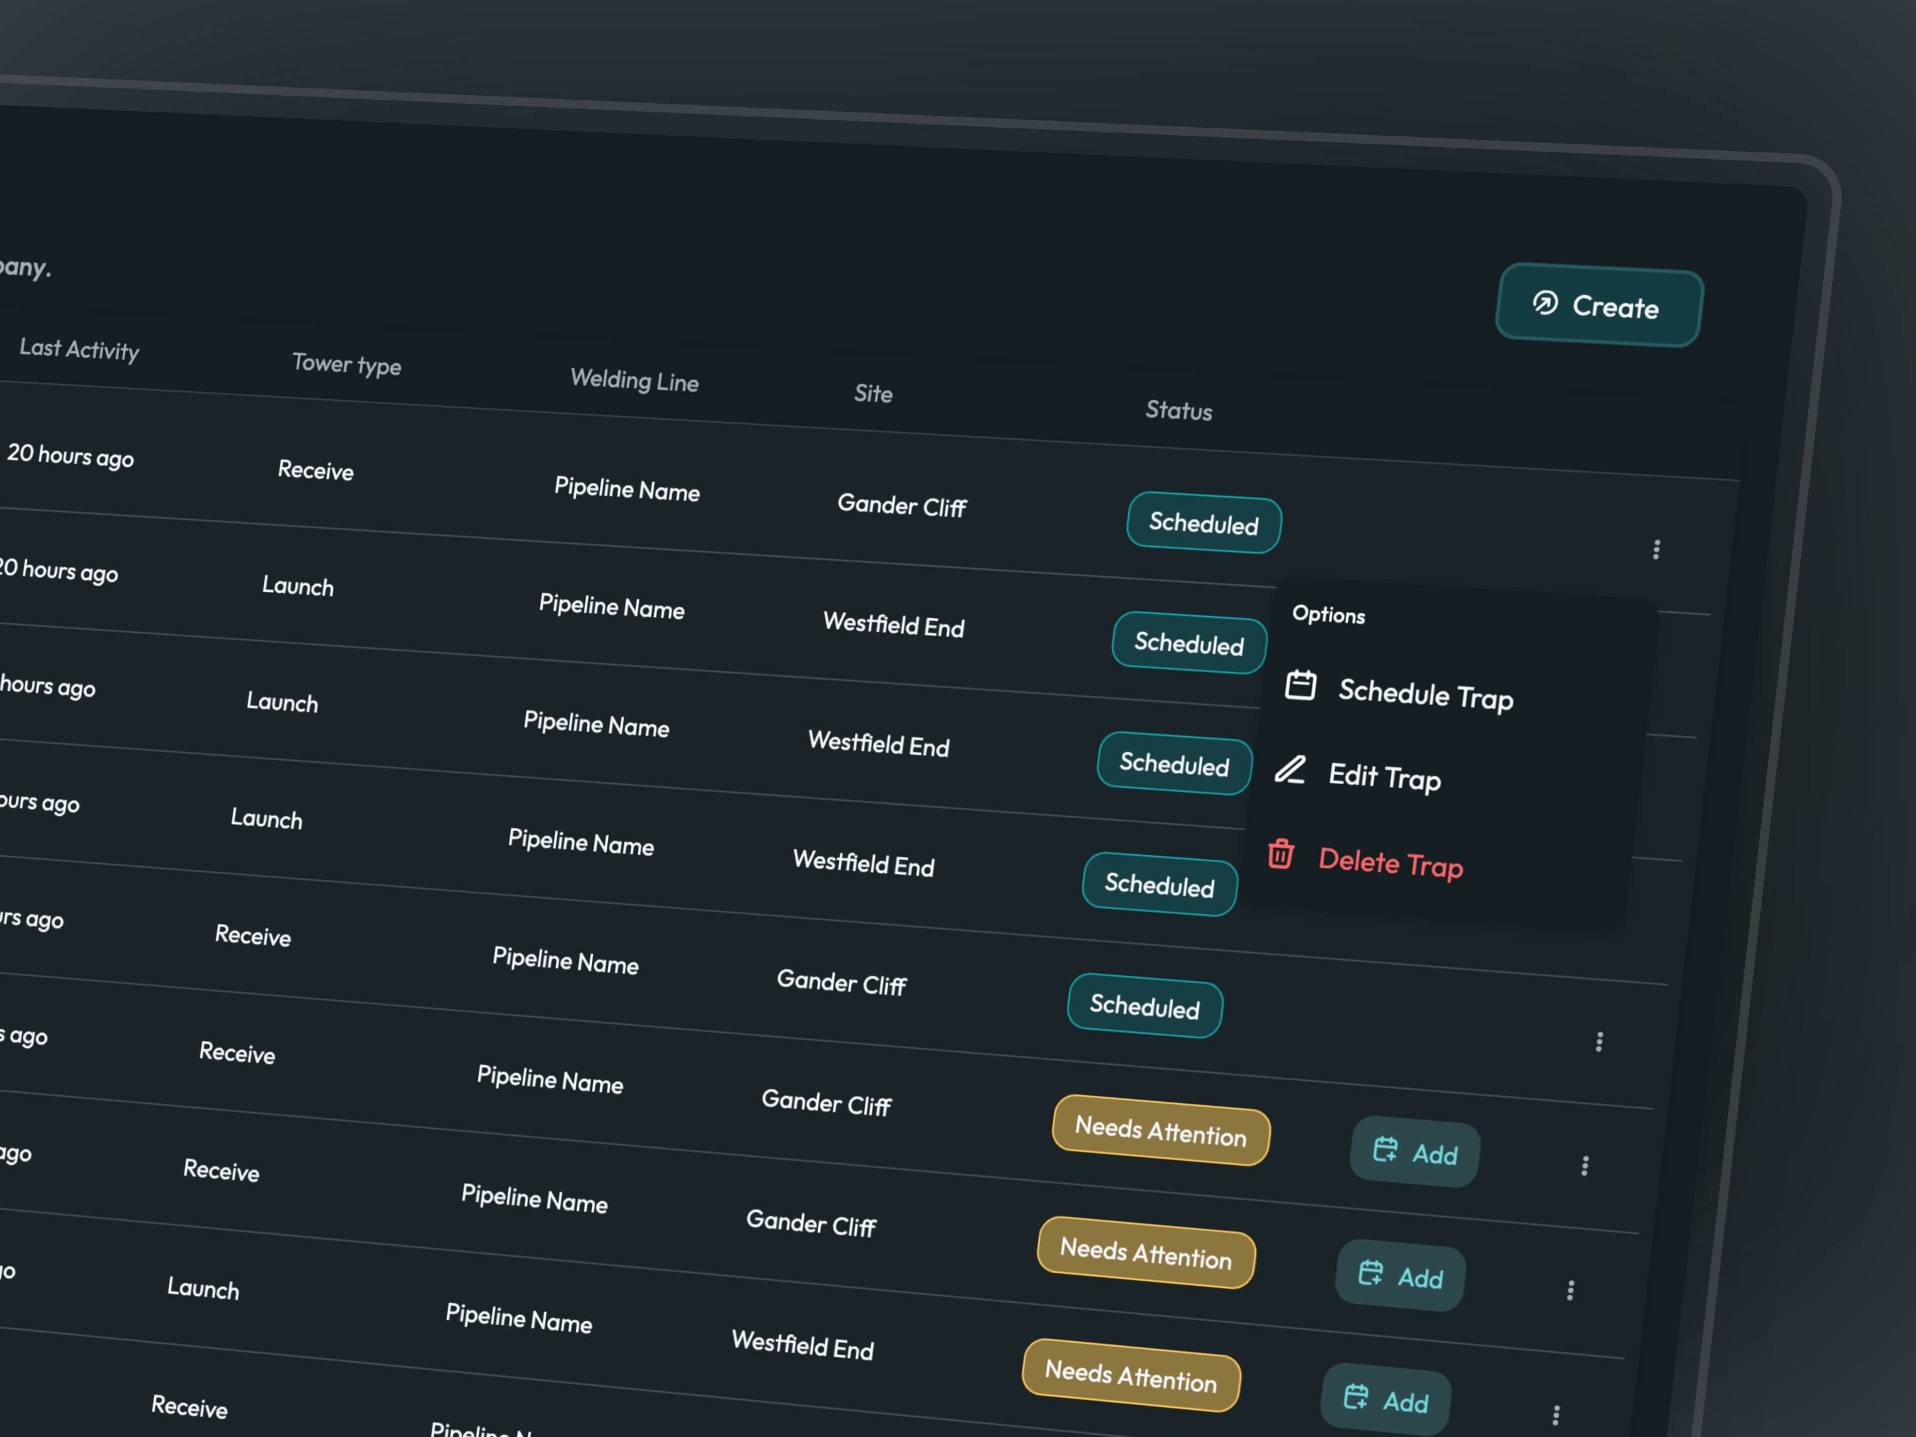This screenshot has width=1916, height=1437.
Task: Click the Site column header
Action: [x=873, y=393]
